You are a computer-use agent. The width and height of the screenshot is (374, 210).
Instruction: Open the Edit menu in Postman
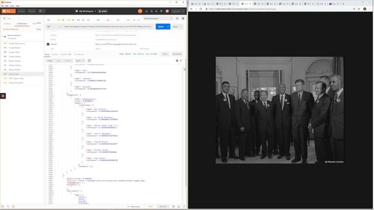(x=7, y=6)
